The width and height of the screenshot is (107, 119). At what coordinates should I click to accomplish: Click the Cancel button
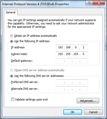tap(93, 112)
